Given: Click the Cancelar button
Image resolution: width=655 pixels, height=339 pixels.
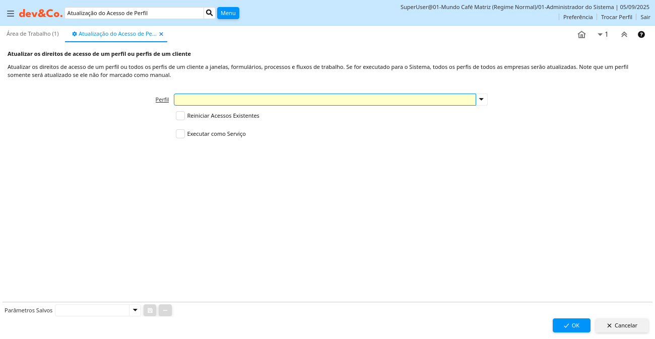Looking at the screenshot, I should click(622, 325).
